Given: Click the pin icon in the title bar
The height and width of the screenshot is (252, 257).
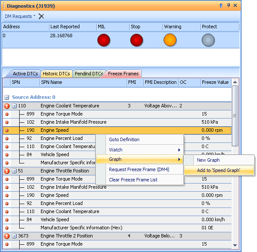Looking at the screenshot, I should pos(228,6).
